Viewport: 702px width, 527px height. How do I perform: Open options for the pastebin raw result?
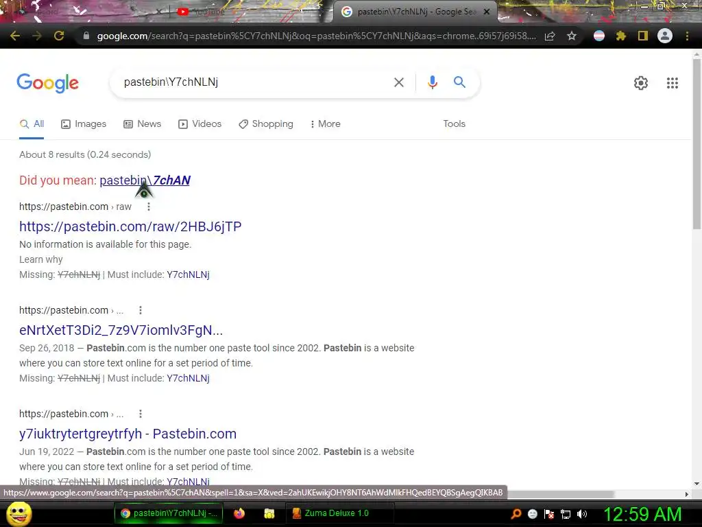tap(149, 207)
